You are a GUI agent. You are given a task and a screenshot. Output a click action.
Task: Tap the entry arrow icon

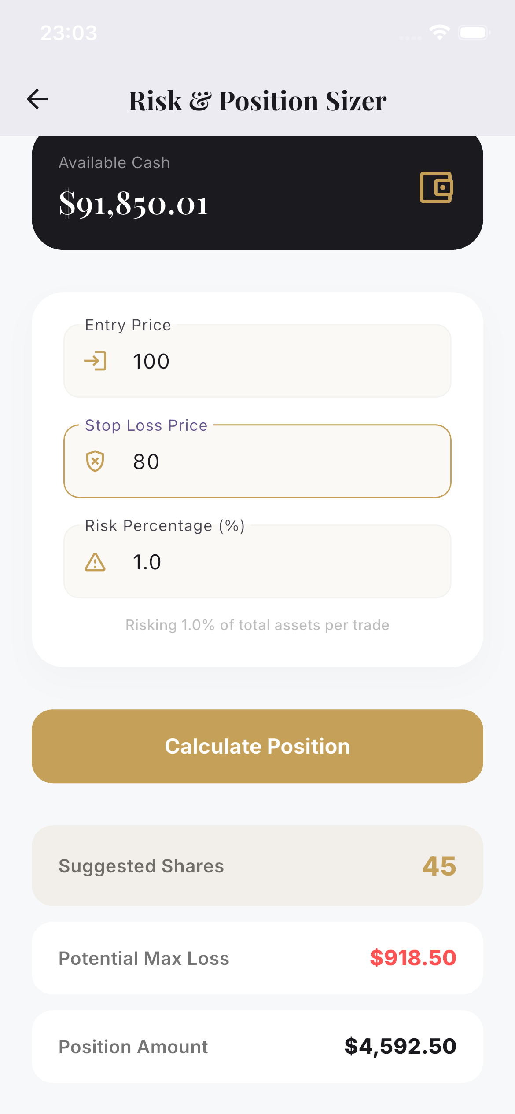click(95, 361)
